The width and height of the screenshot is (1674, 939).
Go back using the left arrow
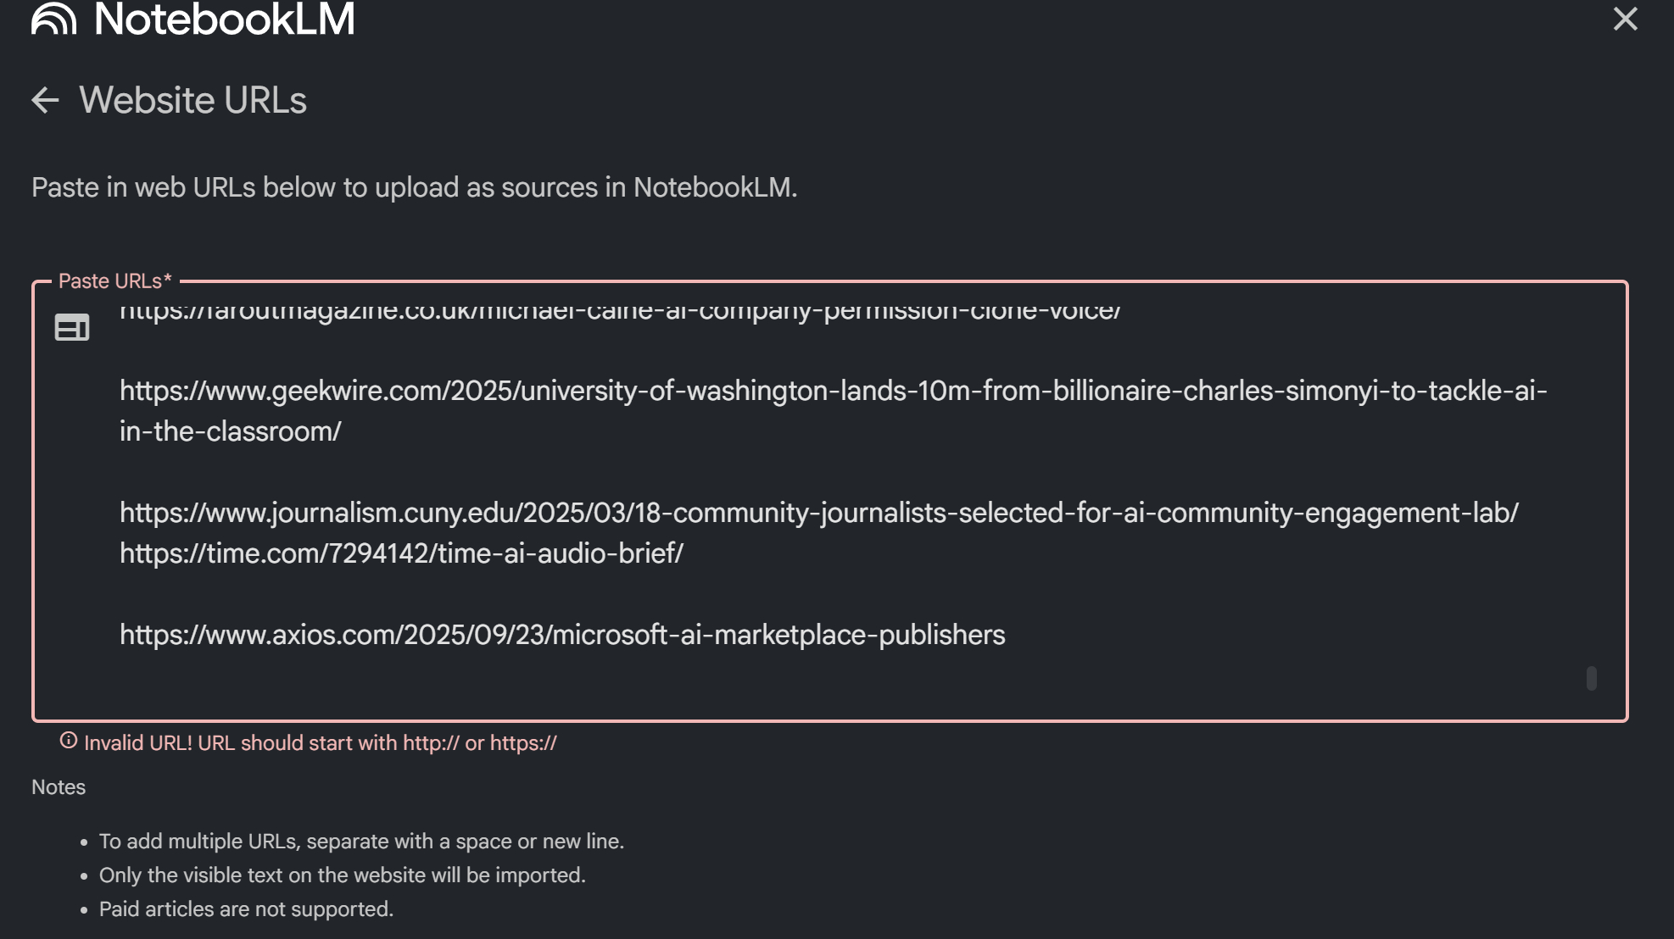45,100
